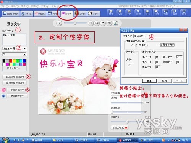Pick the black color swatch
The height and width of the screenshot is (143, 191).
[4, 61]
